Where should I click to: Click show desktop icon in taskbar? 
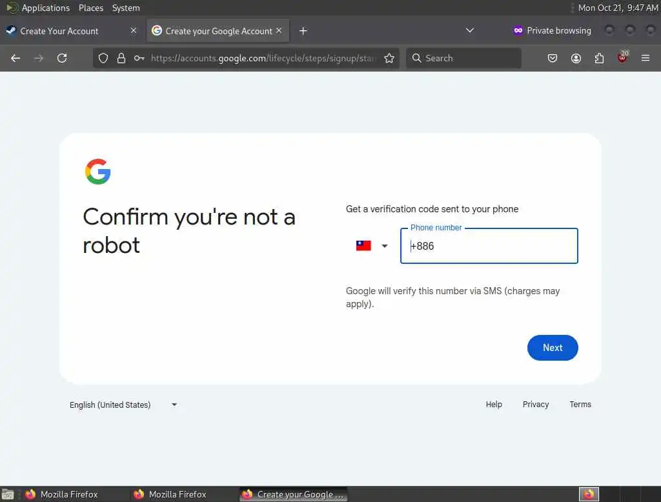click(8, 494)
